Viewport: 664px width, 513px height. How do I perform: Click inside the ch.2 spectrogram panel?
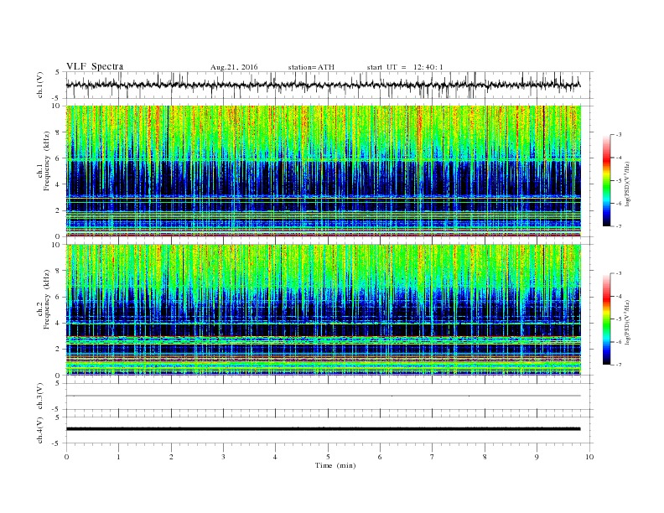(323, 310)
